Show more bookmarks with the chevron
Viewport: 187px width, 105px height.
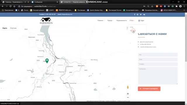click(x=184, y=10)
